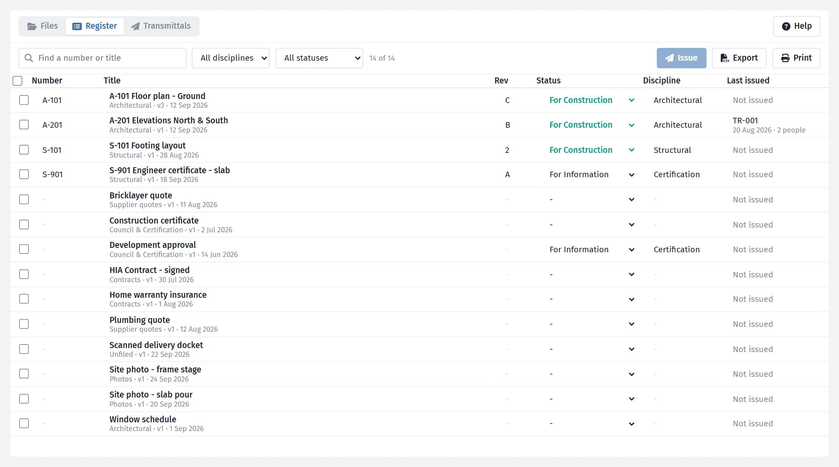Open status dropdown for HIA Contract - signed

click(x=592, y=275)
